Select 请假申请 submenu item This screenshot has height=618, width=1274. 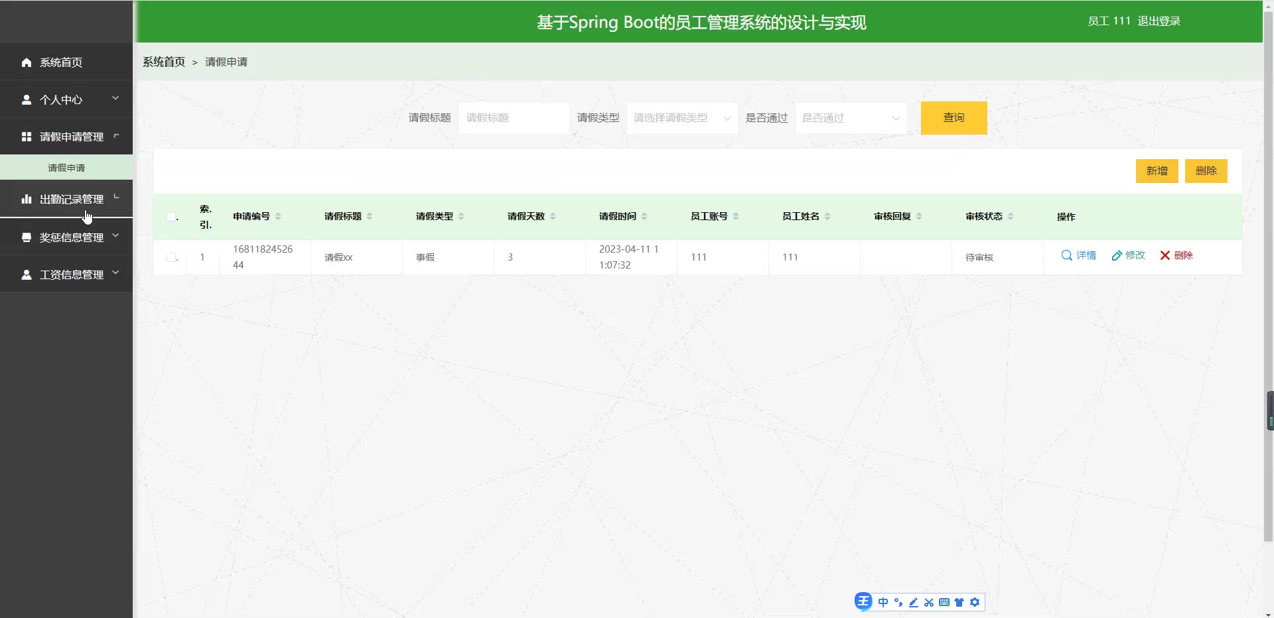tap(66, 168)
